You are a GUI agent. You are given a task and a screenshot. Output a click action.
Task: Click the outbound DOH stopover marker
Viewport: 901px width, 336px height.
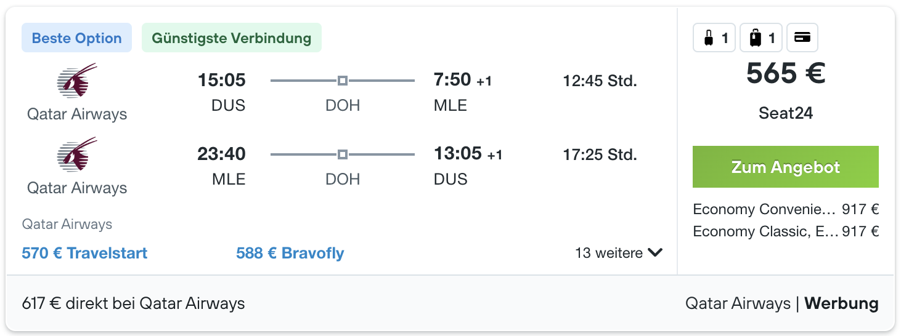click(343, 81)
